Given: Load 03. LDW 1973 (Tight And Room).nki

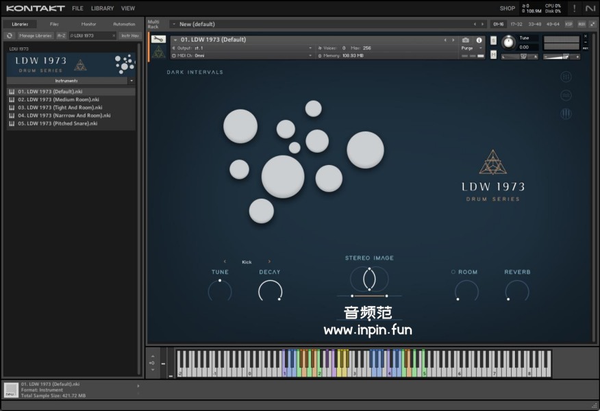Looking at the screenshot, I should pyautogui.click(x=60, y=108).
